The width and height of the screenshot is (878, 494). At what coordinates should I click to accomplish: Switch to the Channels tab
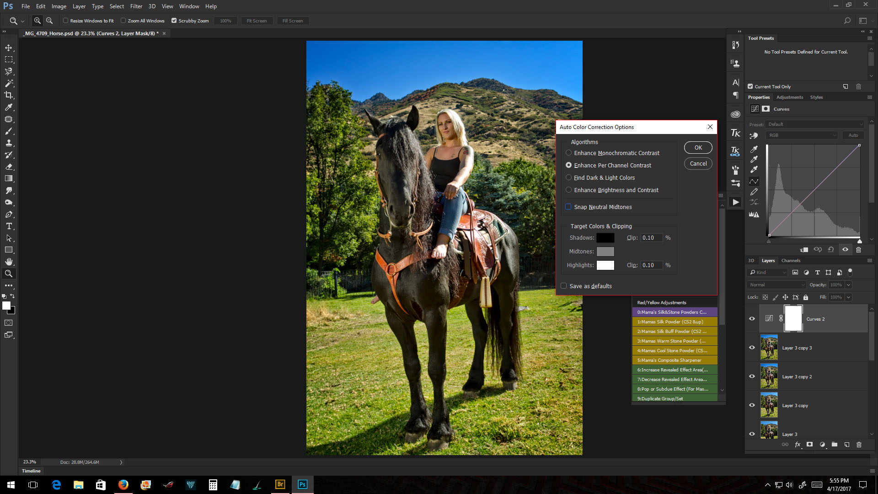click(791, 260)
